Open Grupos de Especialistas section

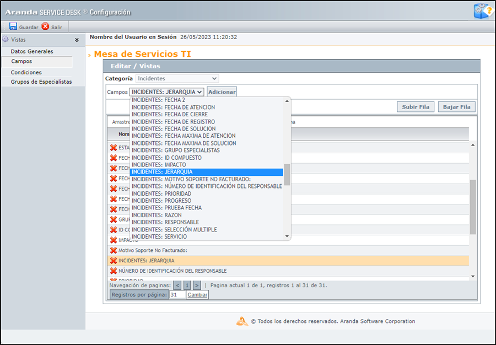[x=41, y=82]
